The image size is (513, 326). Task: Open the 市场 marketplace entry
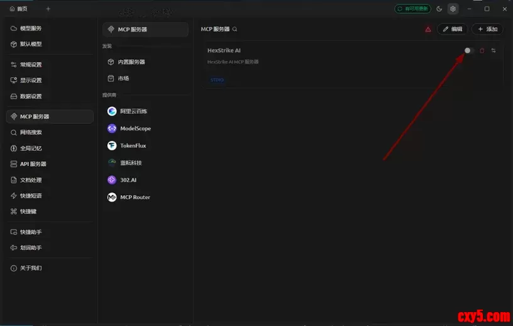coord(123,79)
